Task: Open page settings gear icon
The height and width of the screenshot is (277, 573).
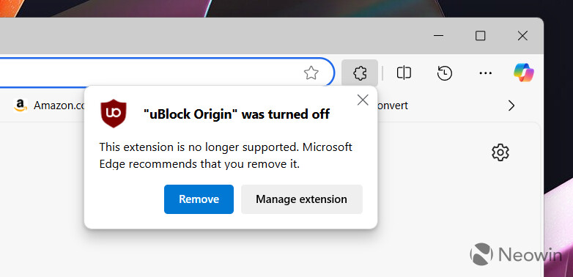Action: pyautogui.click(x=500, y=152)
